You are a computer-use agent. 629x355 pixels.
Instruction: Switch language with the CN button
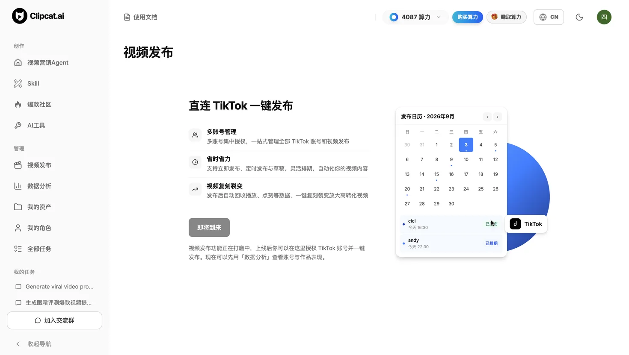click(x=549, y=17)
